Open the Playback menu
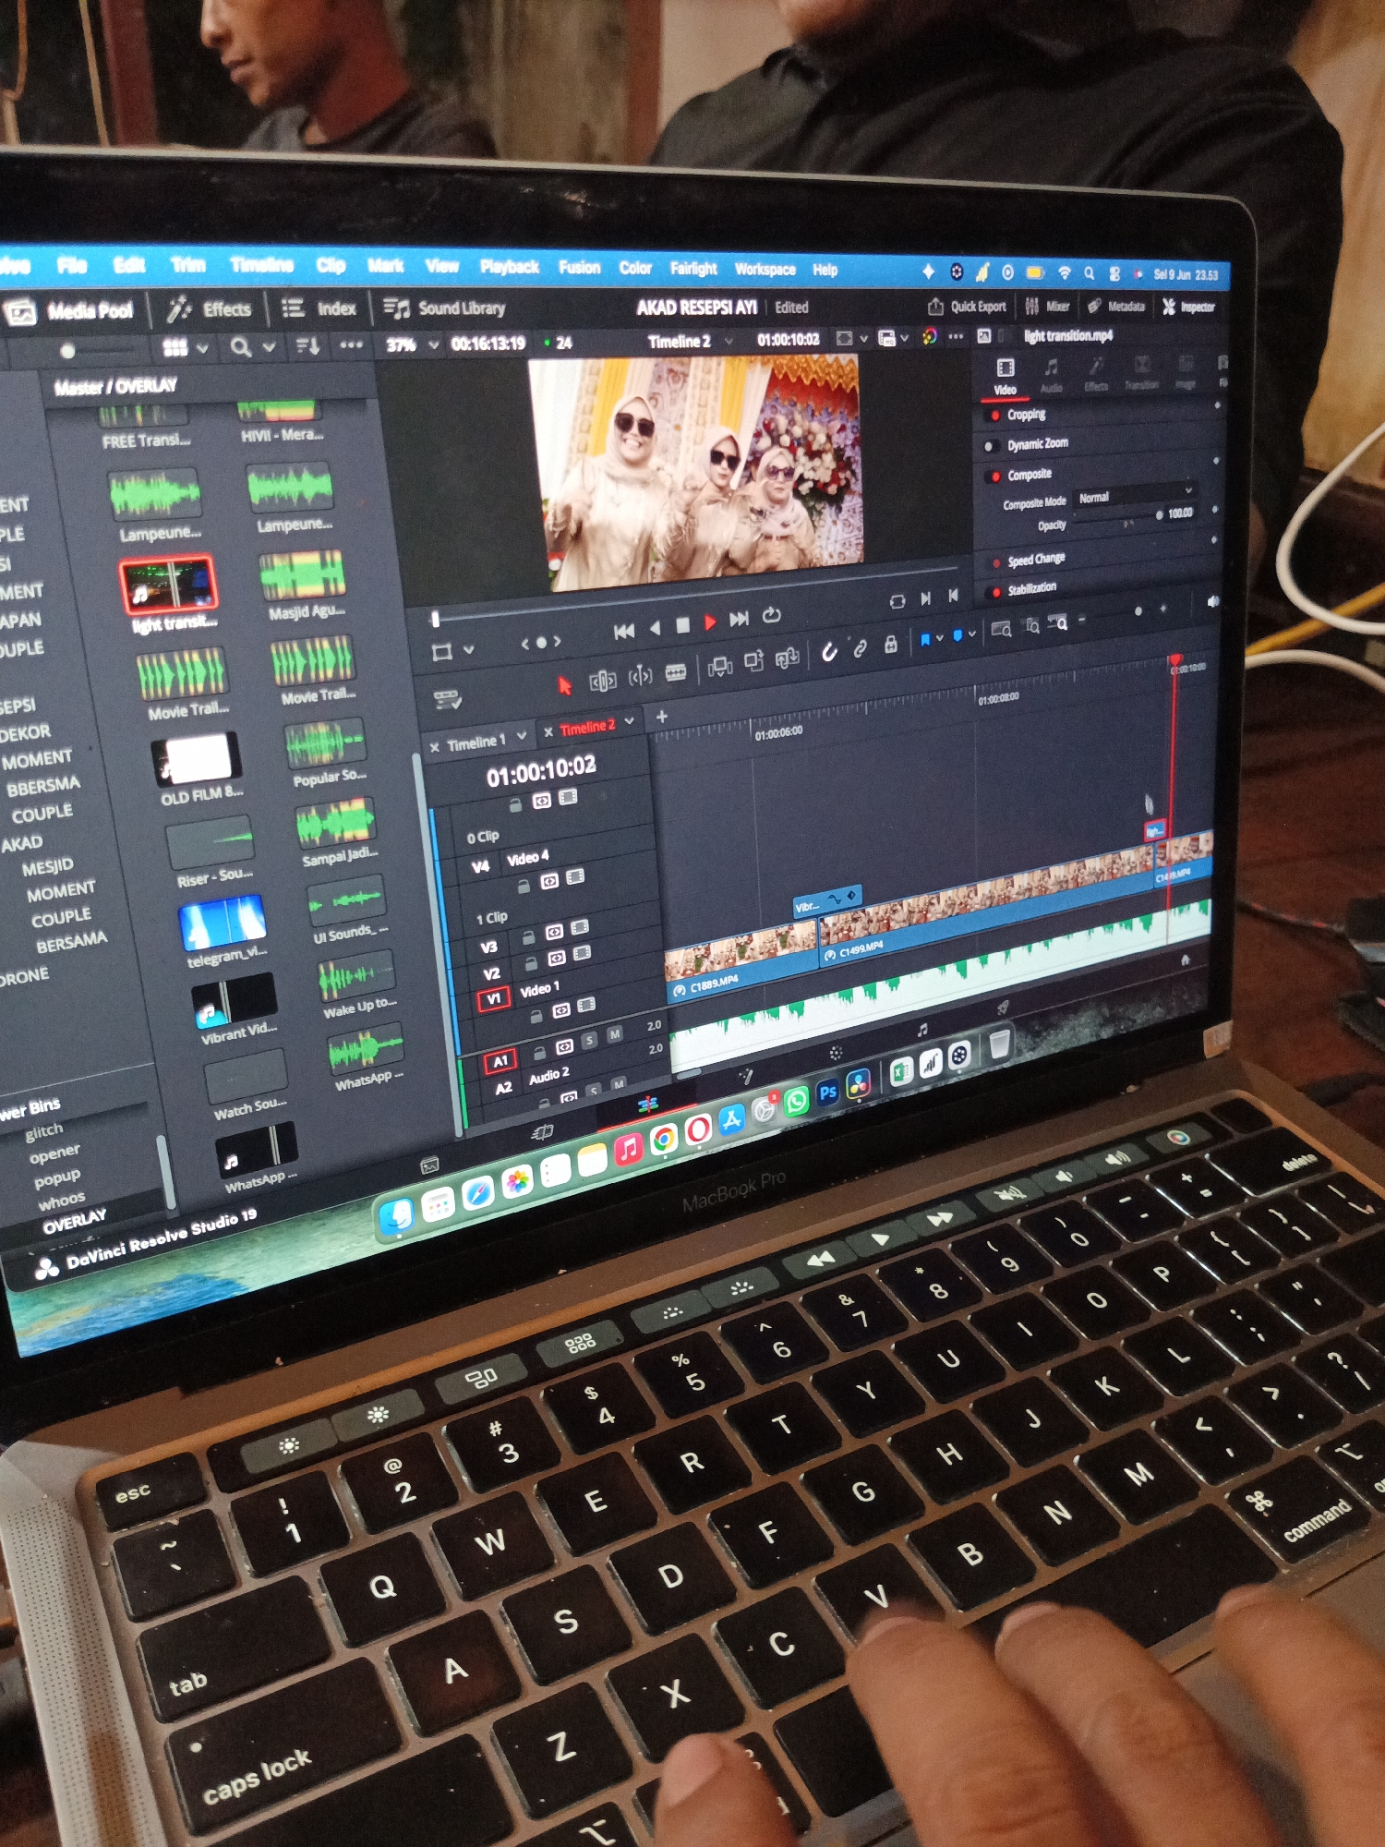This screenshot has height=1847, width=1385. click(x=509, y=267)
